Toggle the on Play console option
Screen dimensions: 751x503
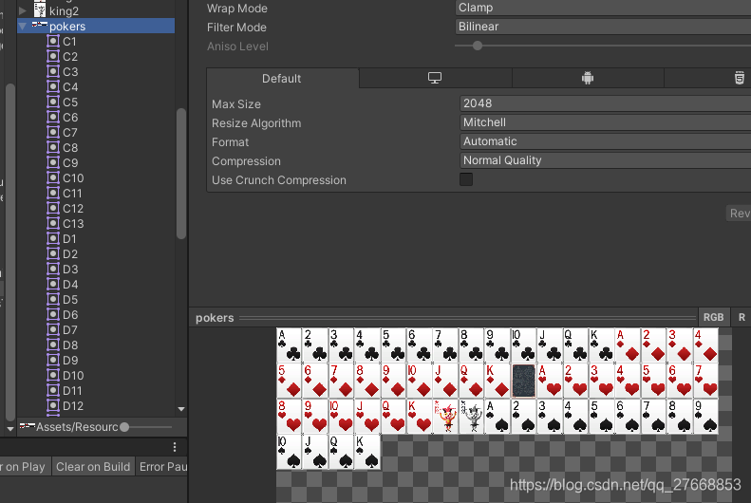coord(24,467)
